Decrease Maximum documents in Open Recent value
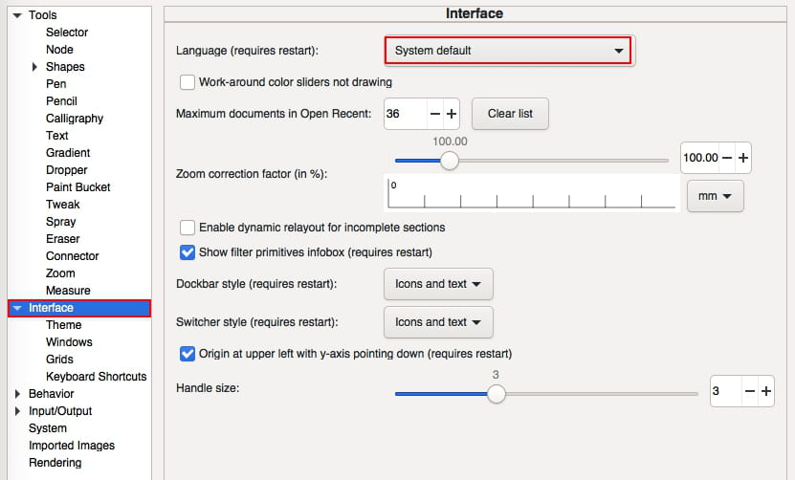The image size is (795, 480). (435, 114)
